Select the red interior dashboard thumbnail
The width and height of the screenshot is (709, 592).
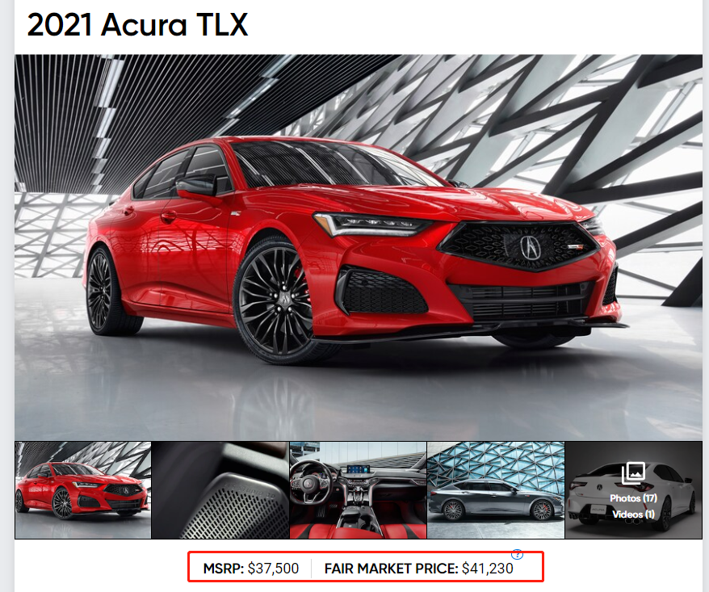click(358, 489)
